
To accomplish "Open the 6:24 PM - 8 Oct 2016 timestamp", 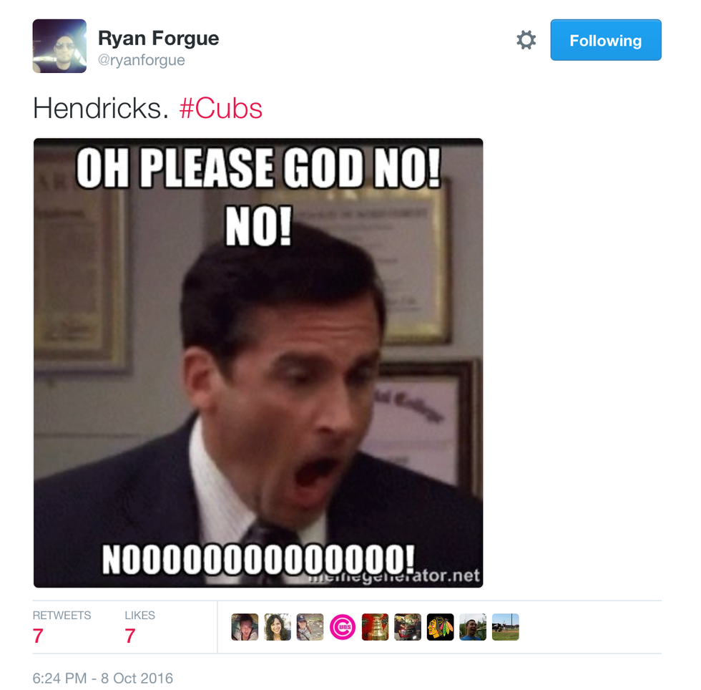I will coord(103,679).
